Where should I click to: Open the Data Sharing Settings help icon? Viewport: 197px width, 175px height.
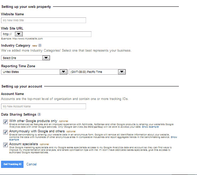coord(39,114)
